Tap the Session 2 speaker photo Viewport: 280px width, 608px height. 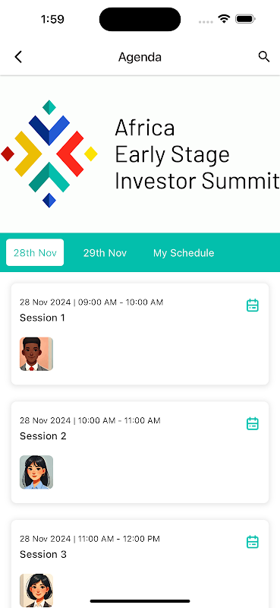tap(36, 472)
